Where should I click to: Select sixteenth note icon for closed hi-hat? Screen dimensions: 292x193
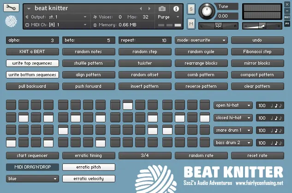tap(280, 118)
